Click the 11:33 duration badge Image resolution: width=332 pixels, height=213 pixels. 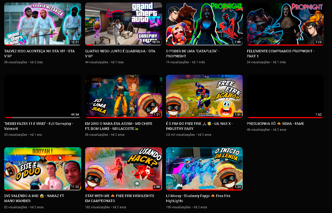pyautogui.click(x=75, y=187)
